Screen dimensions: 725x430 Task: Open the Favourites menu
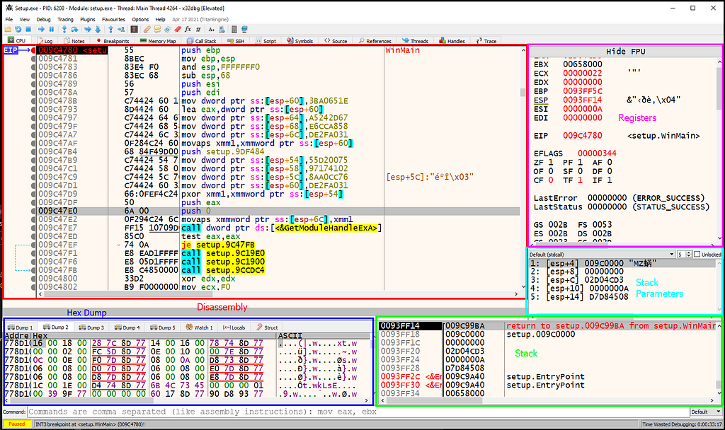coord(113,19)
